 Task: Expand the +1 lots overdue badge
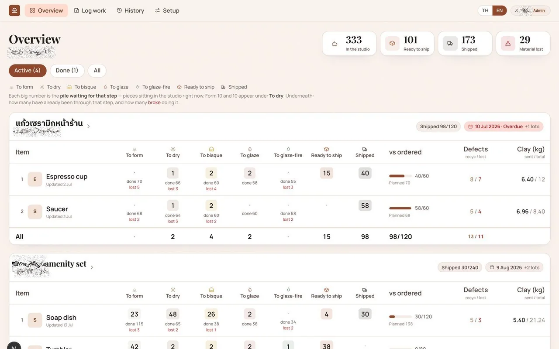tap(532, 127)
